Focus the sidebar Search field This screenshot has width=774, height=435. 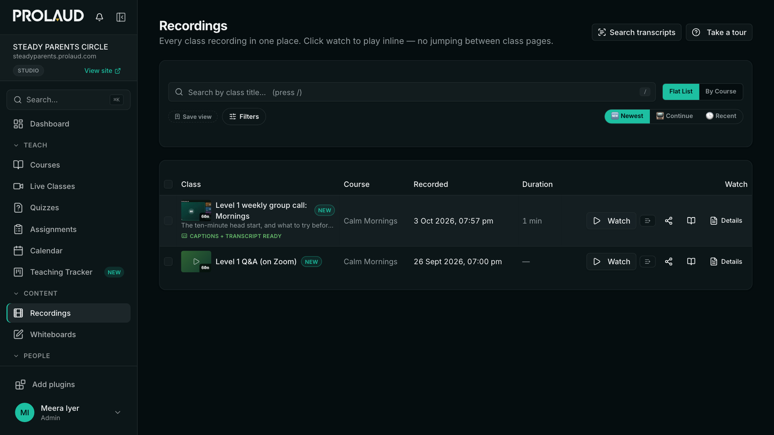coord(68,100)
